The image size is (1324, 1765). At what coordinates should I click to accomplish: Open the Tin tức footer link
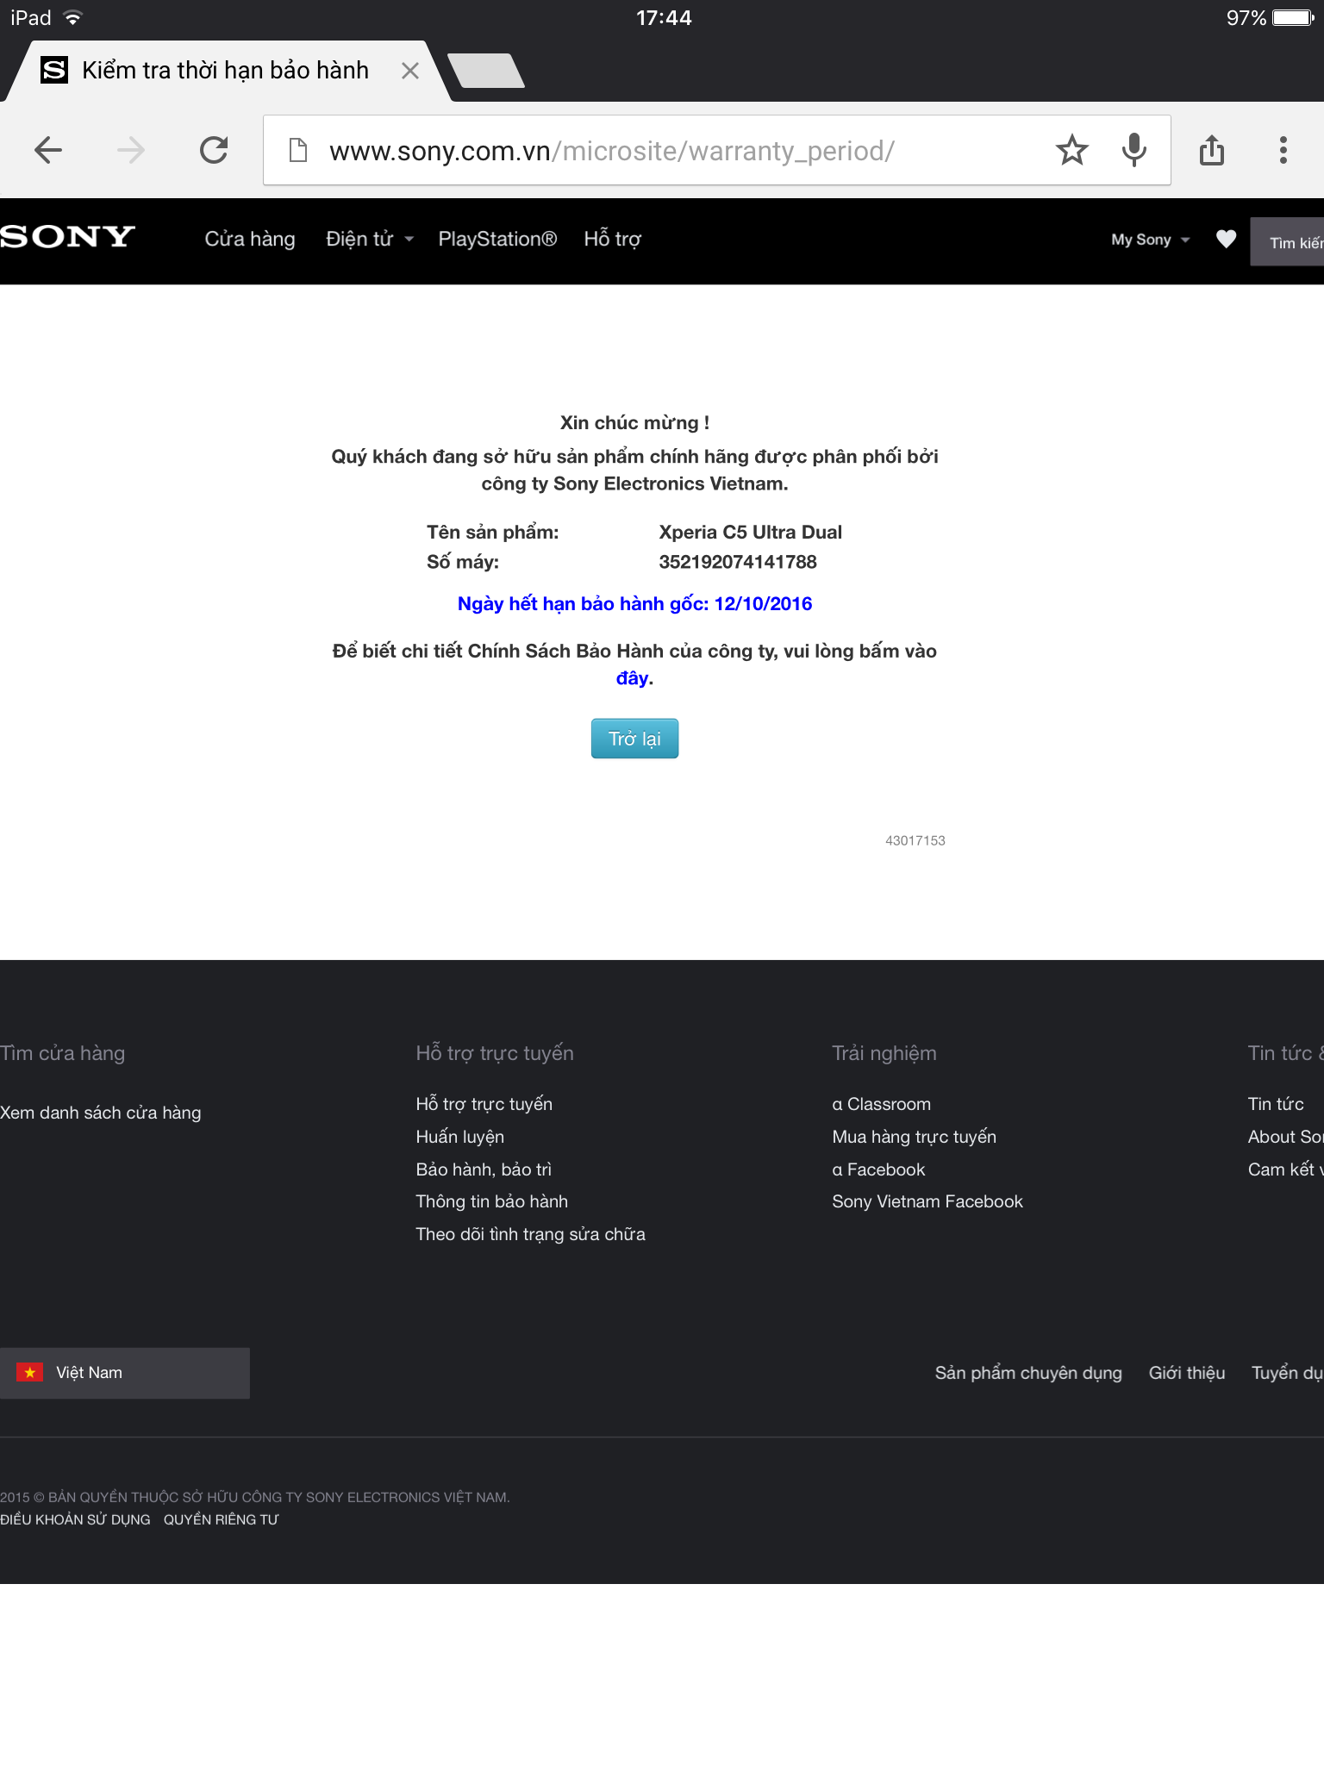pyautogui.click(x=1276, y=1104)
